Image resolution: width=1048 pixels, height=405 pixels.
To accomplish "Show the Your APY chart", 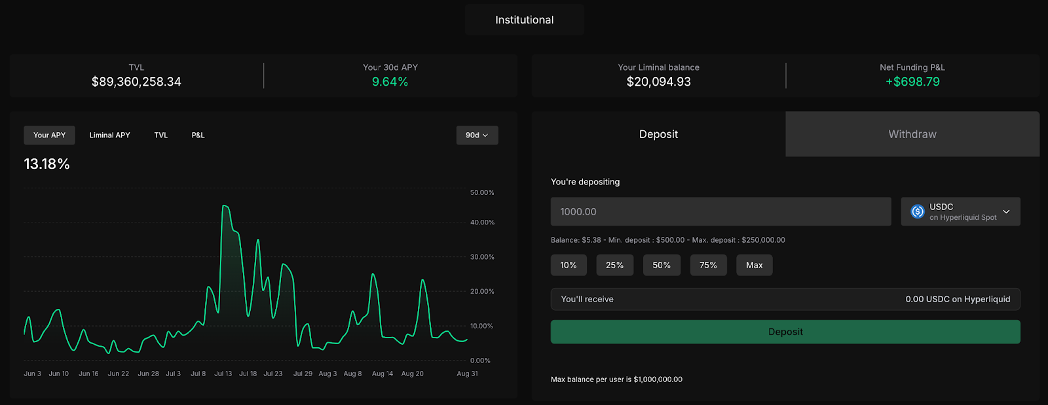I will [50, 135].
